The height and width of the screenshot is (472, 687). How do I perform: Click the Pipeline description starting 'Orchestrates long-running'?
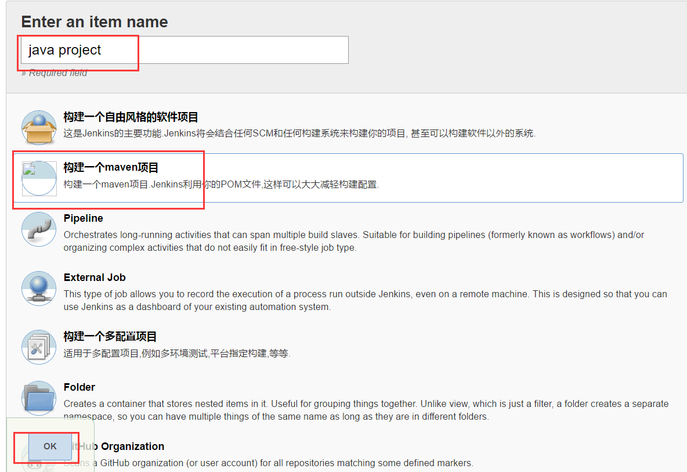tap(353, 241)
